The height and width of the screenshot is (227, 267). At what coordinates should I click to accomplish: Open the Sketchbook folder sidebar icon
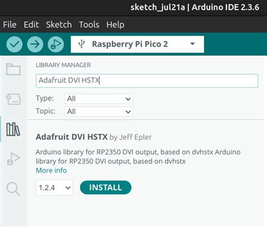pyautogui.click(x=14, y=69)
